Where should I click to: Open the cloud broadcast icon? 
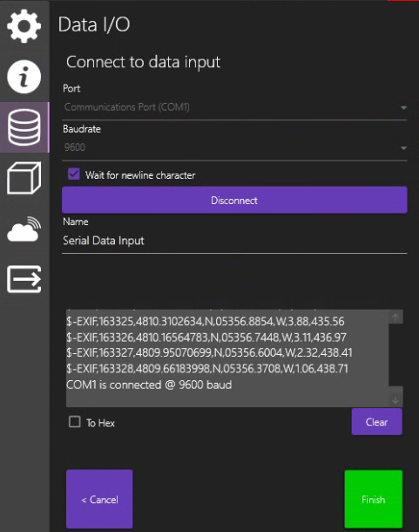[x=24, y=229]
